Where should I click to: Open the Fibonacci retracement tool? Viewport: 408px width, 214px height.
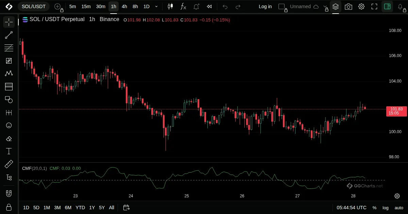(x=9, y=48)
